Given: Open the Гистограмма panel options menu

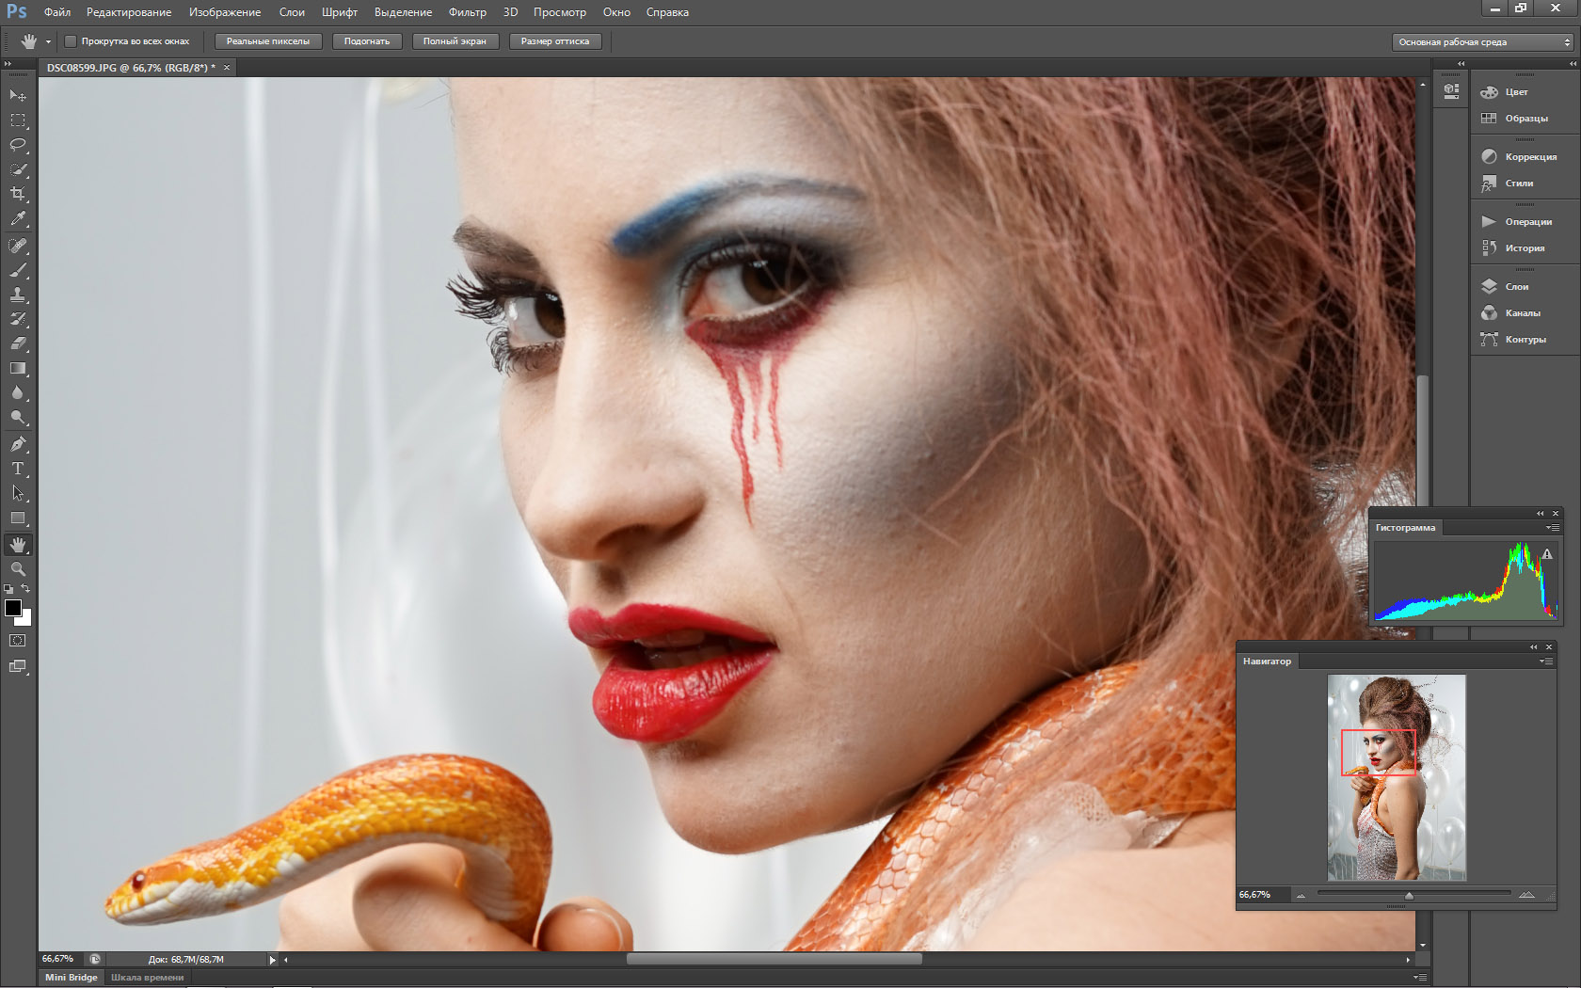Looking at the screenshot, I should coord(1552,528).
